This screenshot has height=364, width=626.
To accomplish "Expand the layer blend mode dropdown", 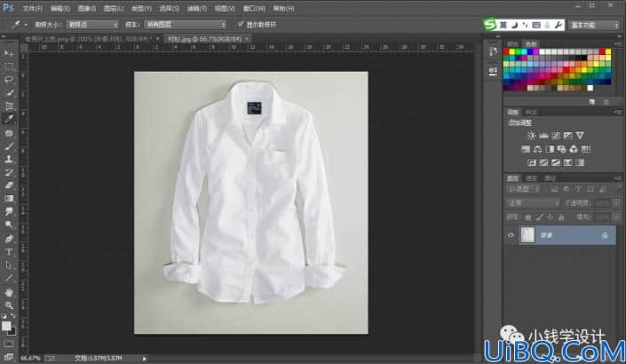I will point(533,203).
